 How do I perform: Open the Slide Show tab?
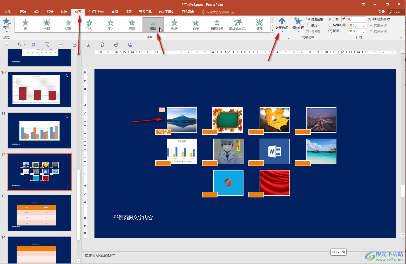coord(96,12)
